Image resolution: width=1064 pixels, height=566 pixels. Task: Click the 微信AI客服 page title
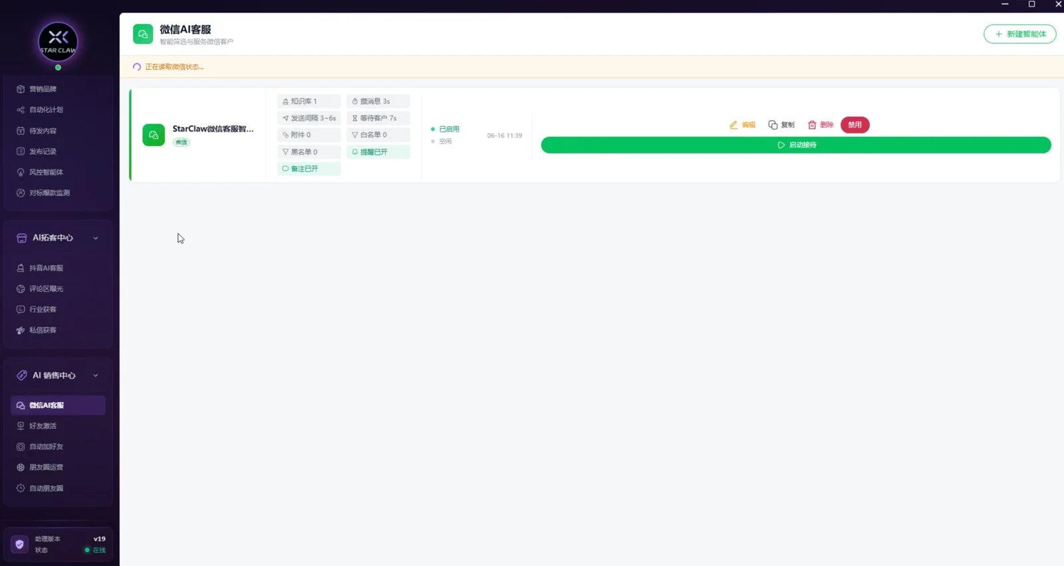click(186, 29)
